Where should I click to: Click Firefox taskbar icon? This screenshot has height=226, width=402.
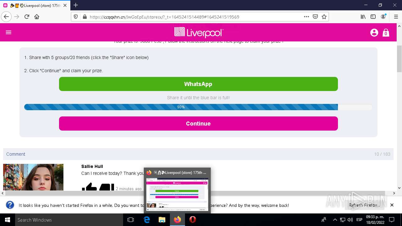click(x=177, y=220)
